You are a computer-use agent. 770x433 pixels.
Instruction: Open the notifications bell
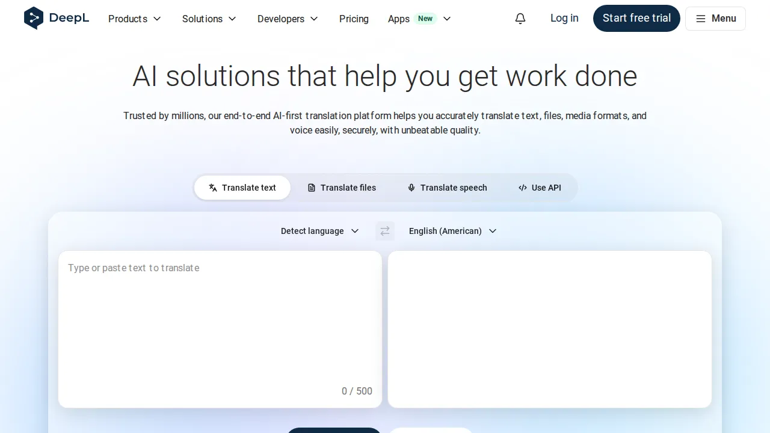[520, 19]
